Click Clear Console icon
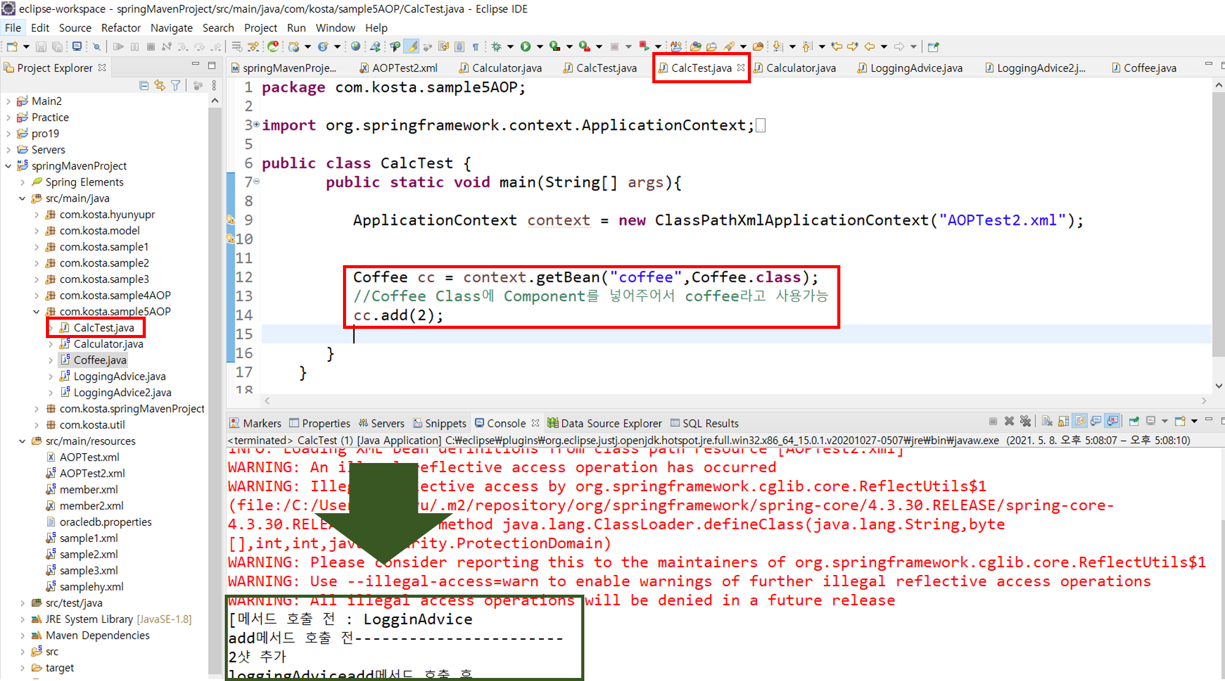 coord(1047,421)
